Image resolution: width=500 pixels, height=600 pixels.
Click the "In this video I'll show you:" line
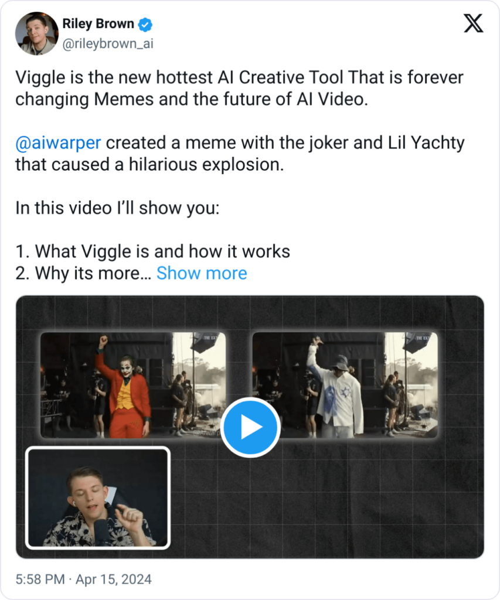(x=117, y=208)
